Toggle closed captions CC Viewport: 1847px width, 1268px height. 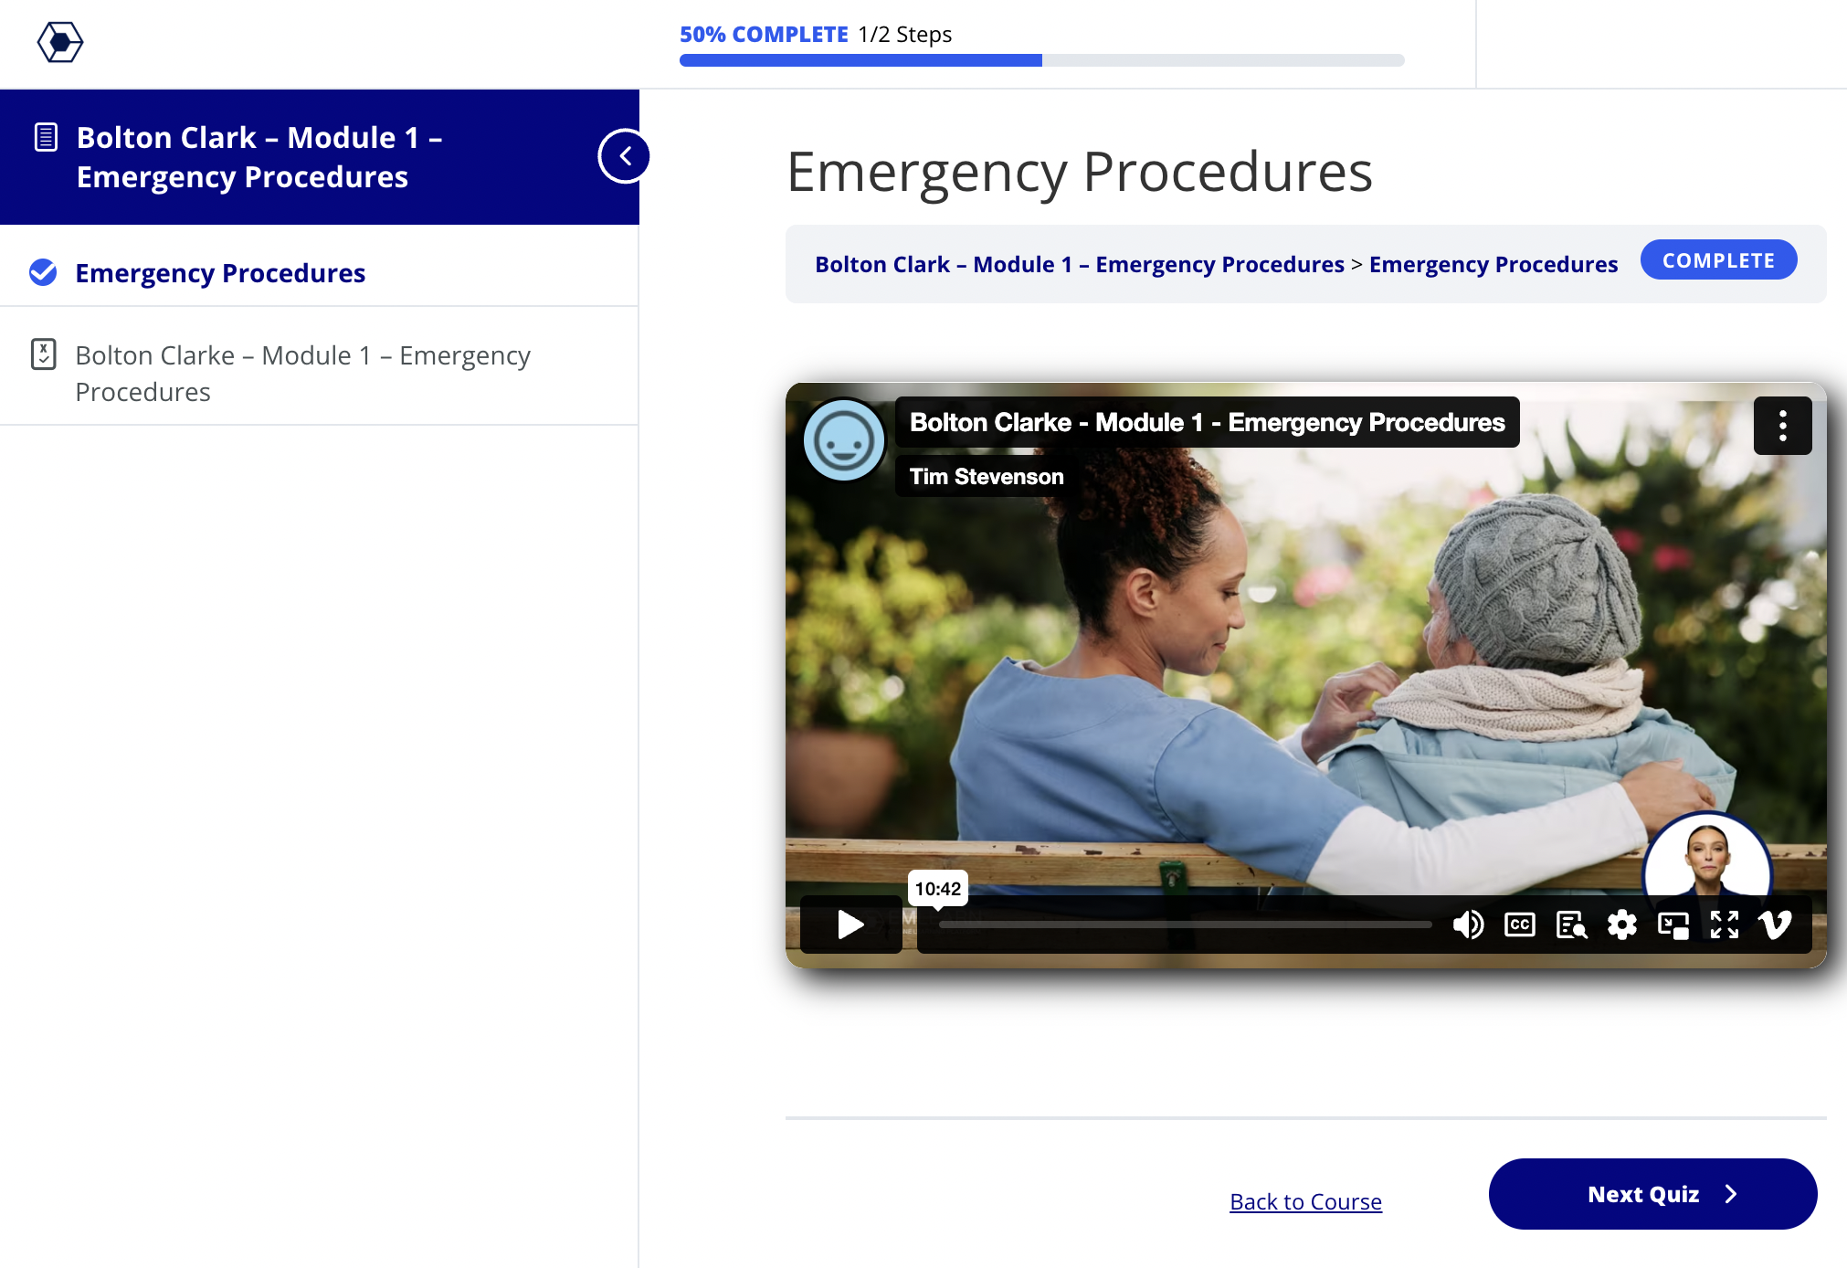[x=1519, y=925]
